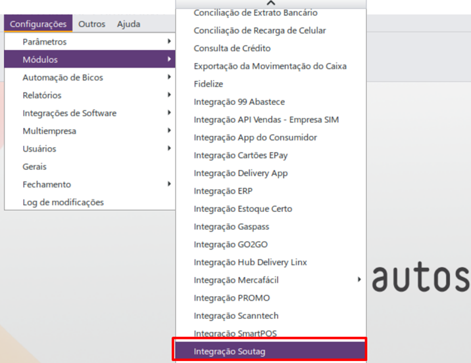
Task: Select Integração Hub Delivery Linx
Action: (271, 262)
